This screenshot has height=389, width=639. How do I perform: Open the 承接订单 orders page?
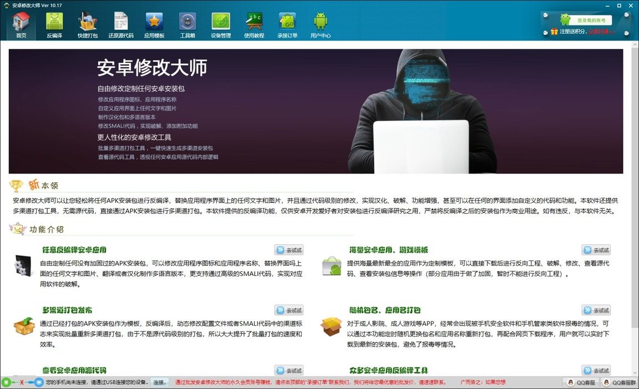coord(288,24)
